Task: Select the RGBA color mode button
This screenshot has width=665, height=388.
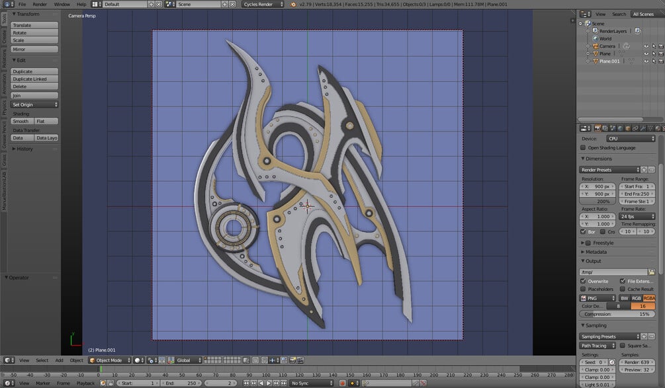Action: click(649, 298)
